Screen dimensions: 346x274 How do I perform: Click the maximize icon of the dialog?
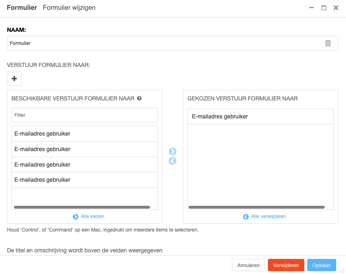tap(324, 7)
